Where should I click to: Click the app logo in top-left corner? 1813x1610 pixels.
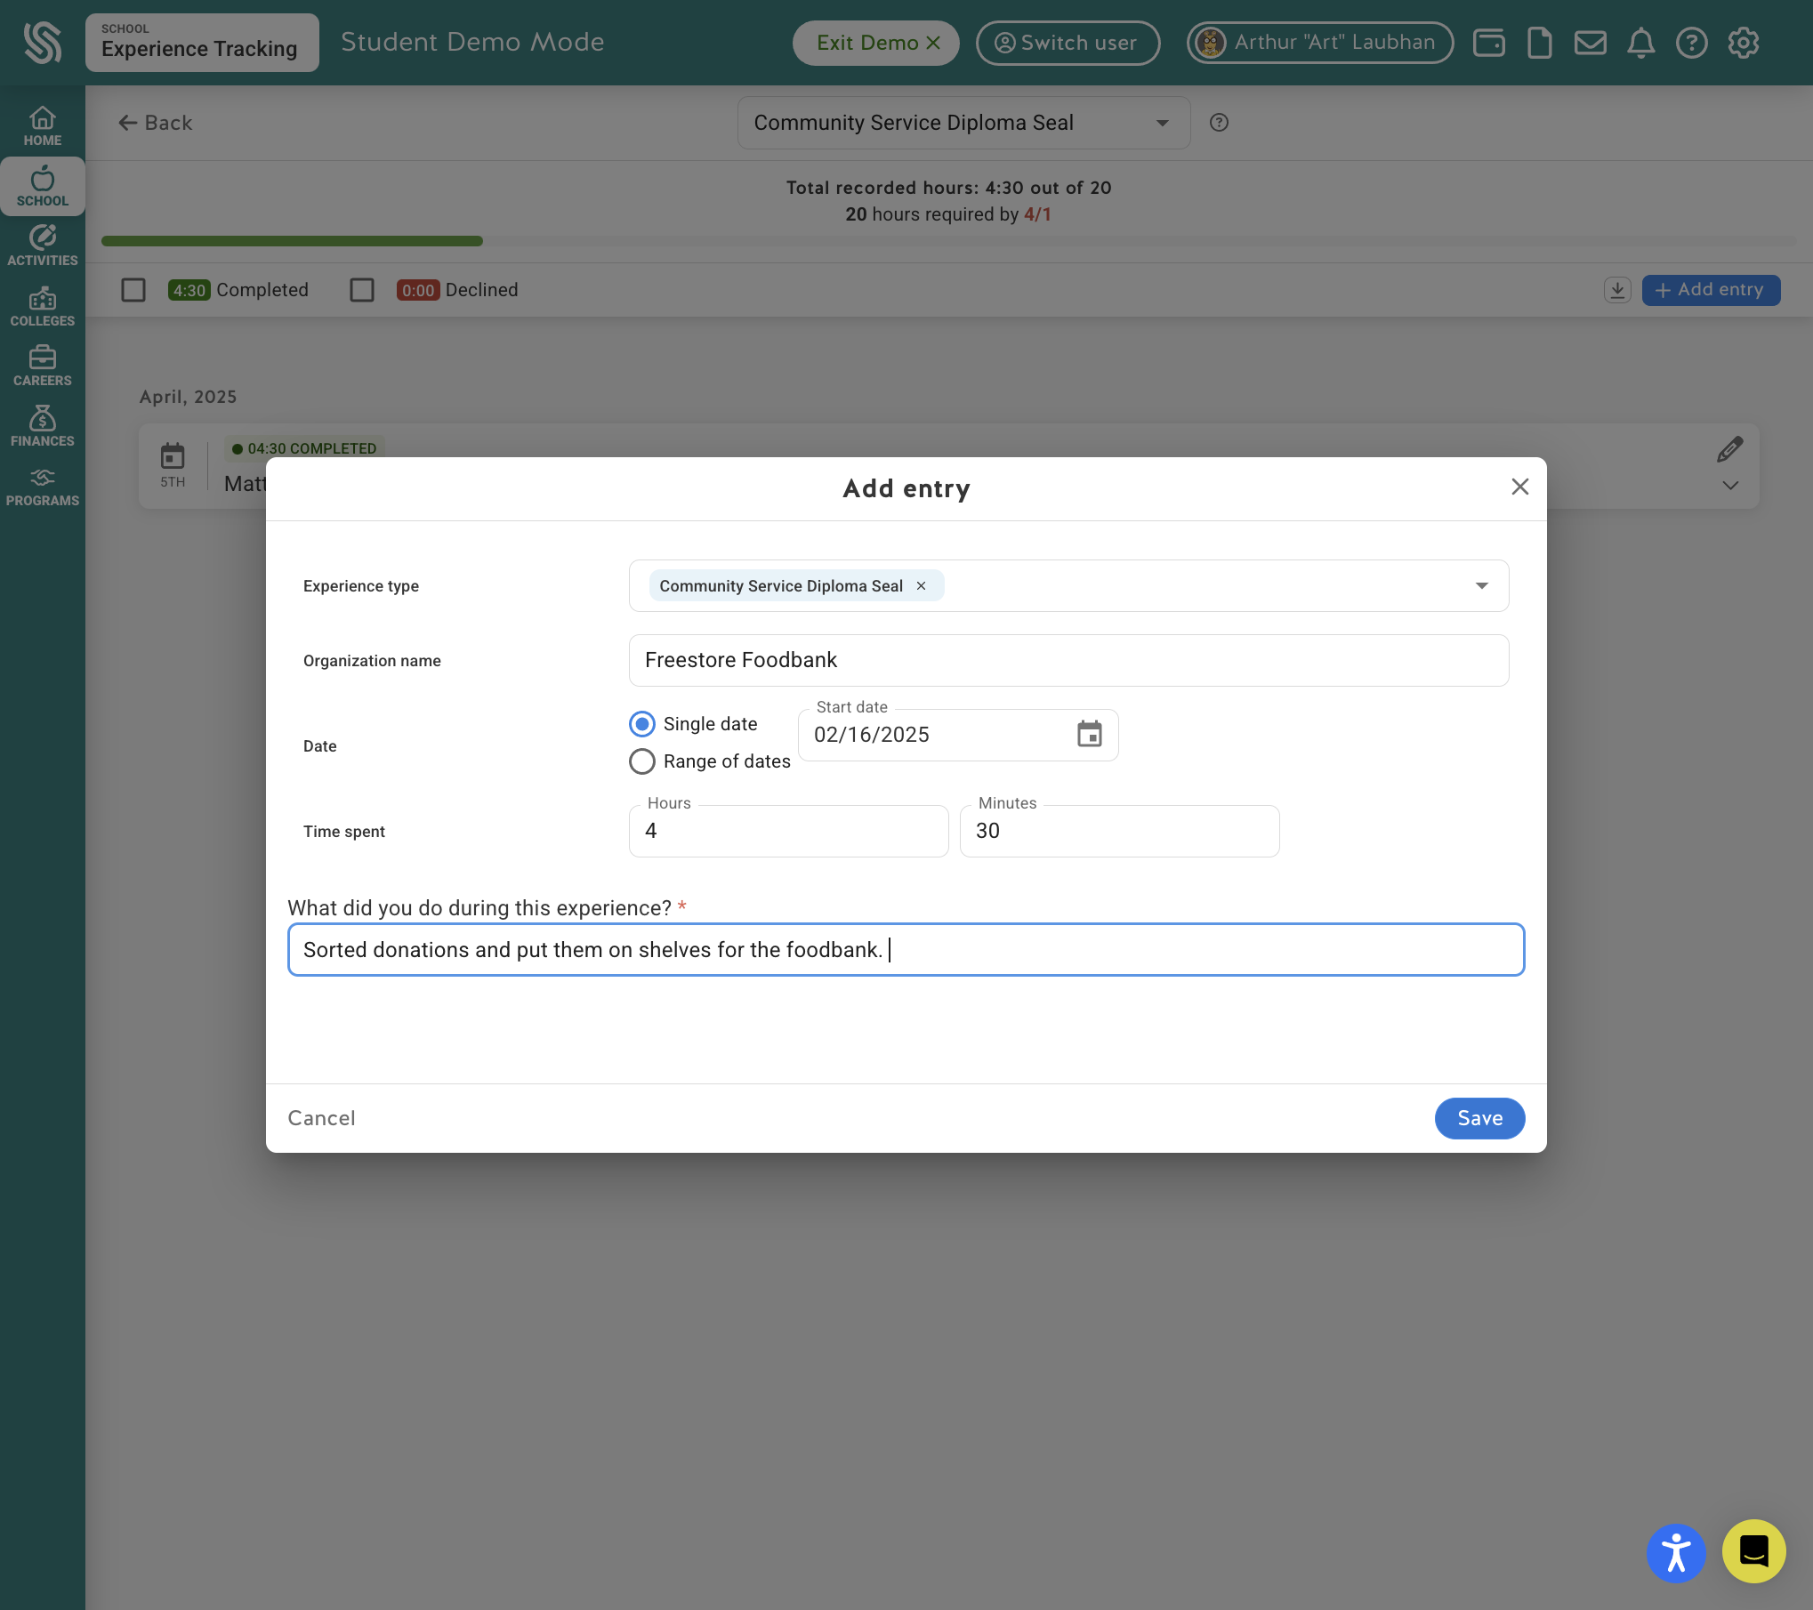42,43
